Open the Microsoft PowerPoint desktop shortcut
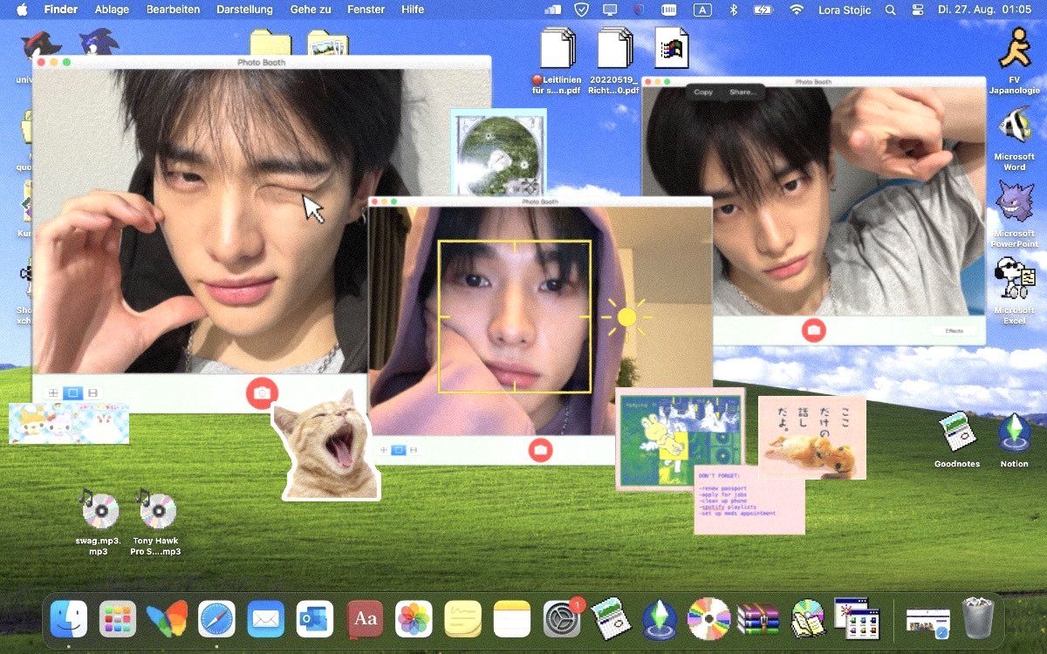Screen dimensions: 1047x654 [x=1014, y=203]
